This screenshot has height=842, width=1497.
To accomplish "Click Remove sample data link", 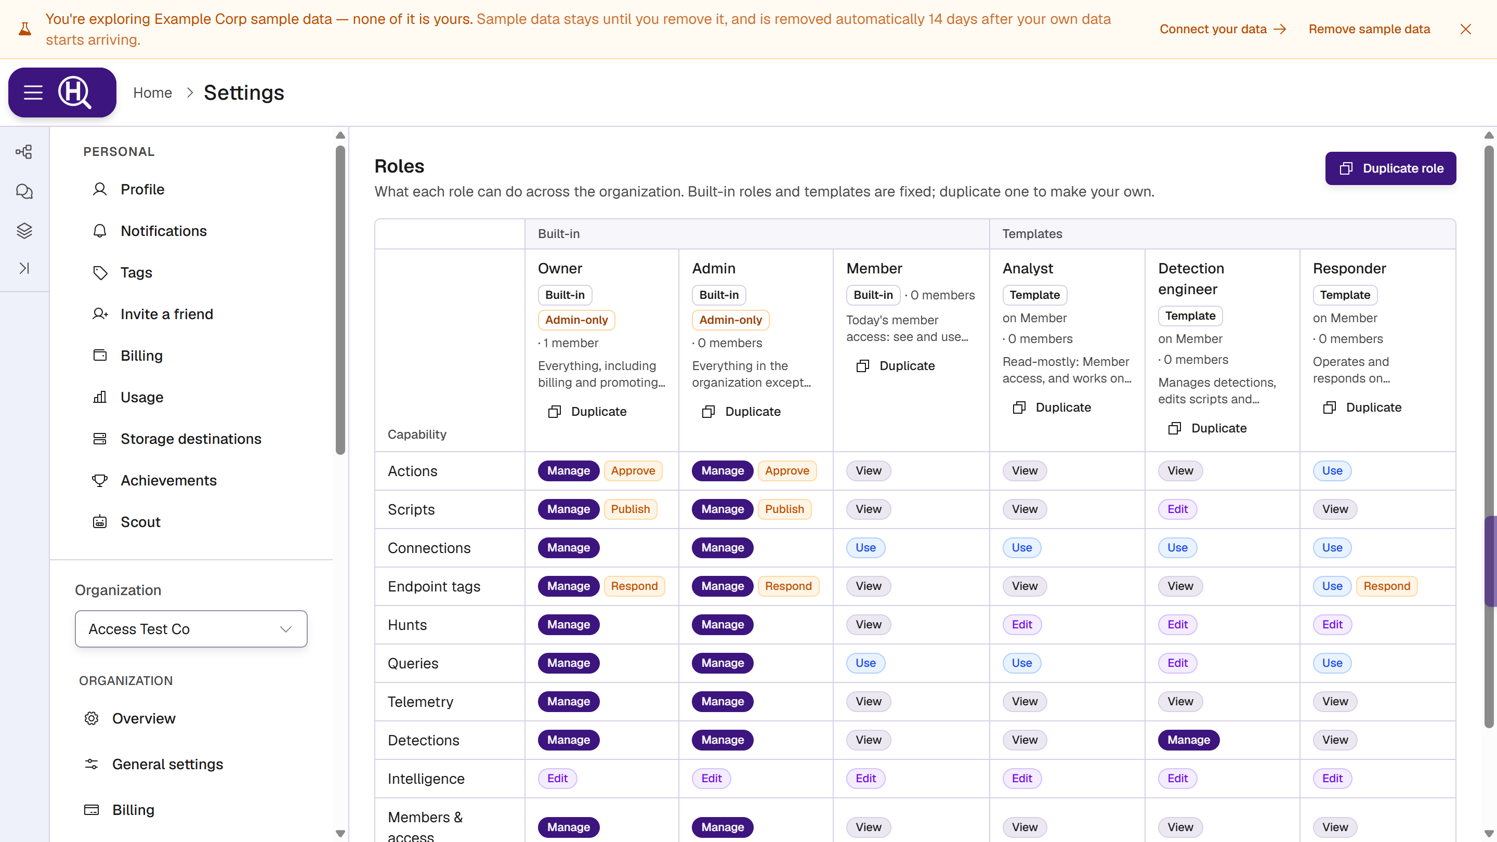I will coord(1369,29).
